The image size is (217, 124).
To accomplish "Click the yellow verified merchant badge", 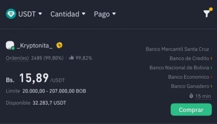I will pos(59,45).
